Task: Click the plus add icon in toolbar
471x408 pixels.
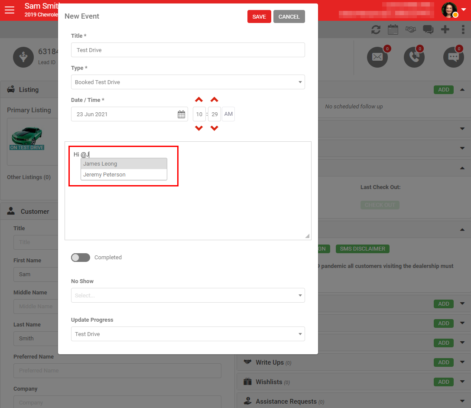Action: click(445, 29)
